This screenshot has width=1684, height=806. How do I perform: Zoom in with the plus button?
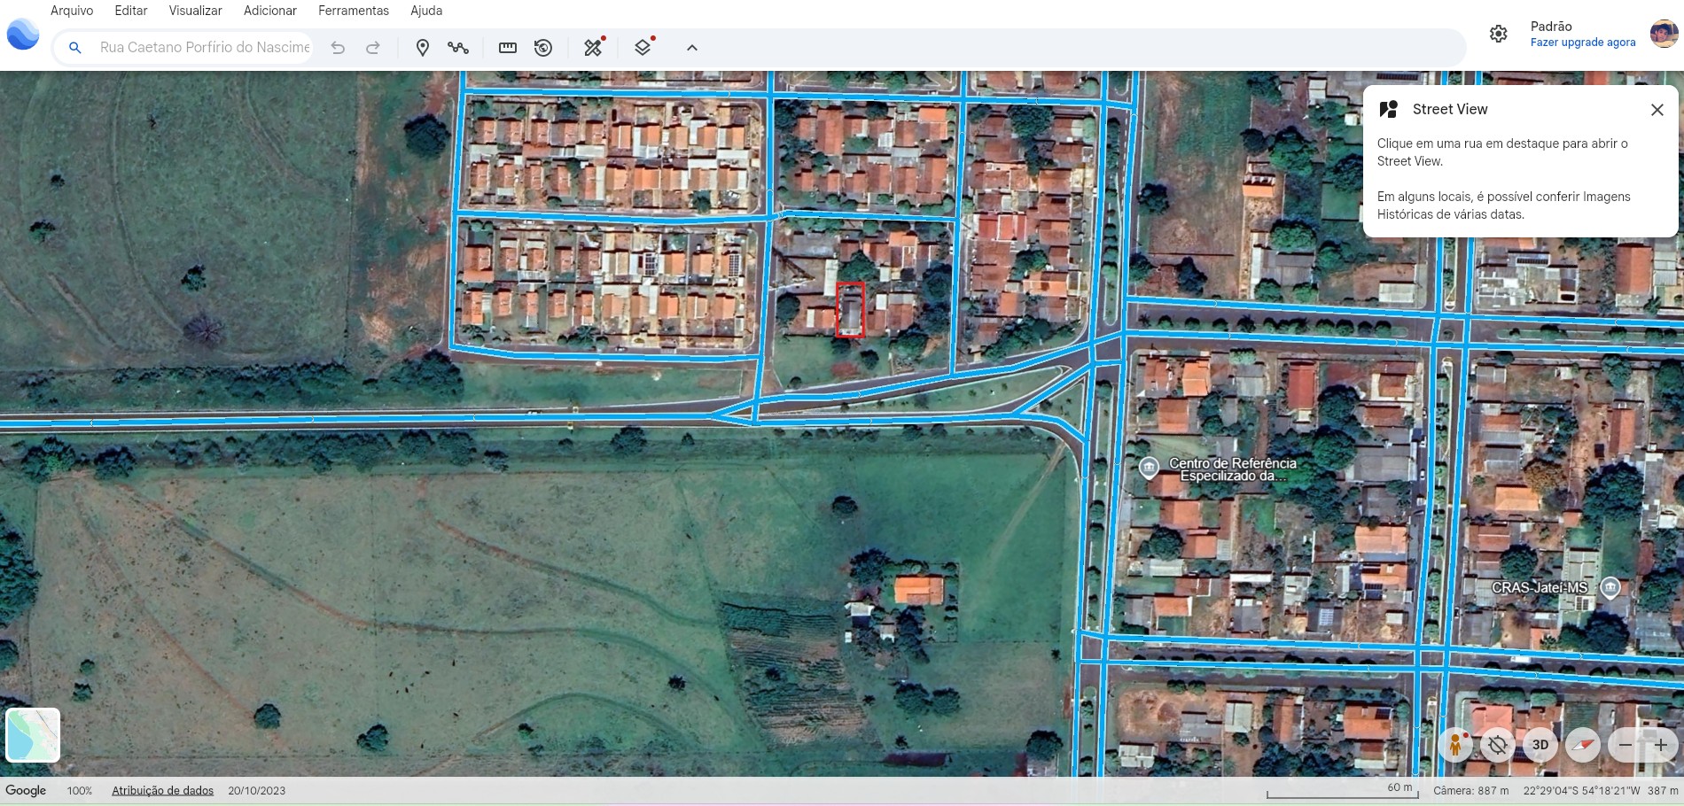pyautogui.click(x=1661, y=745)
